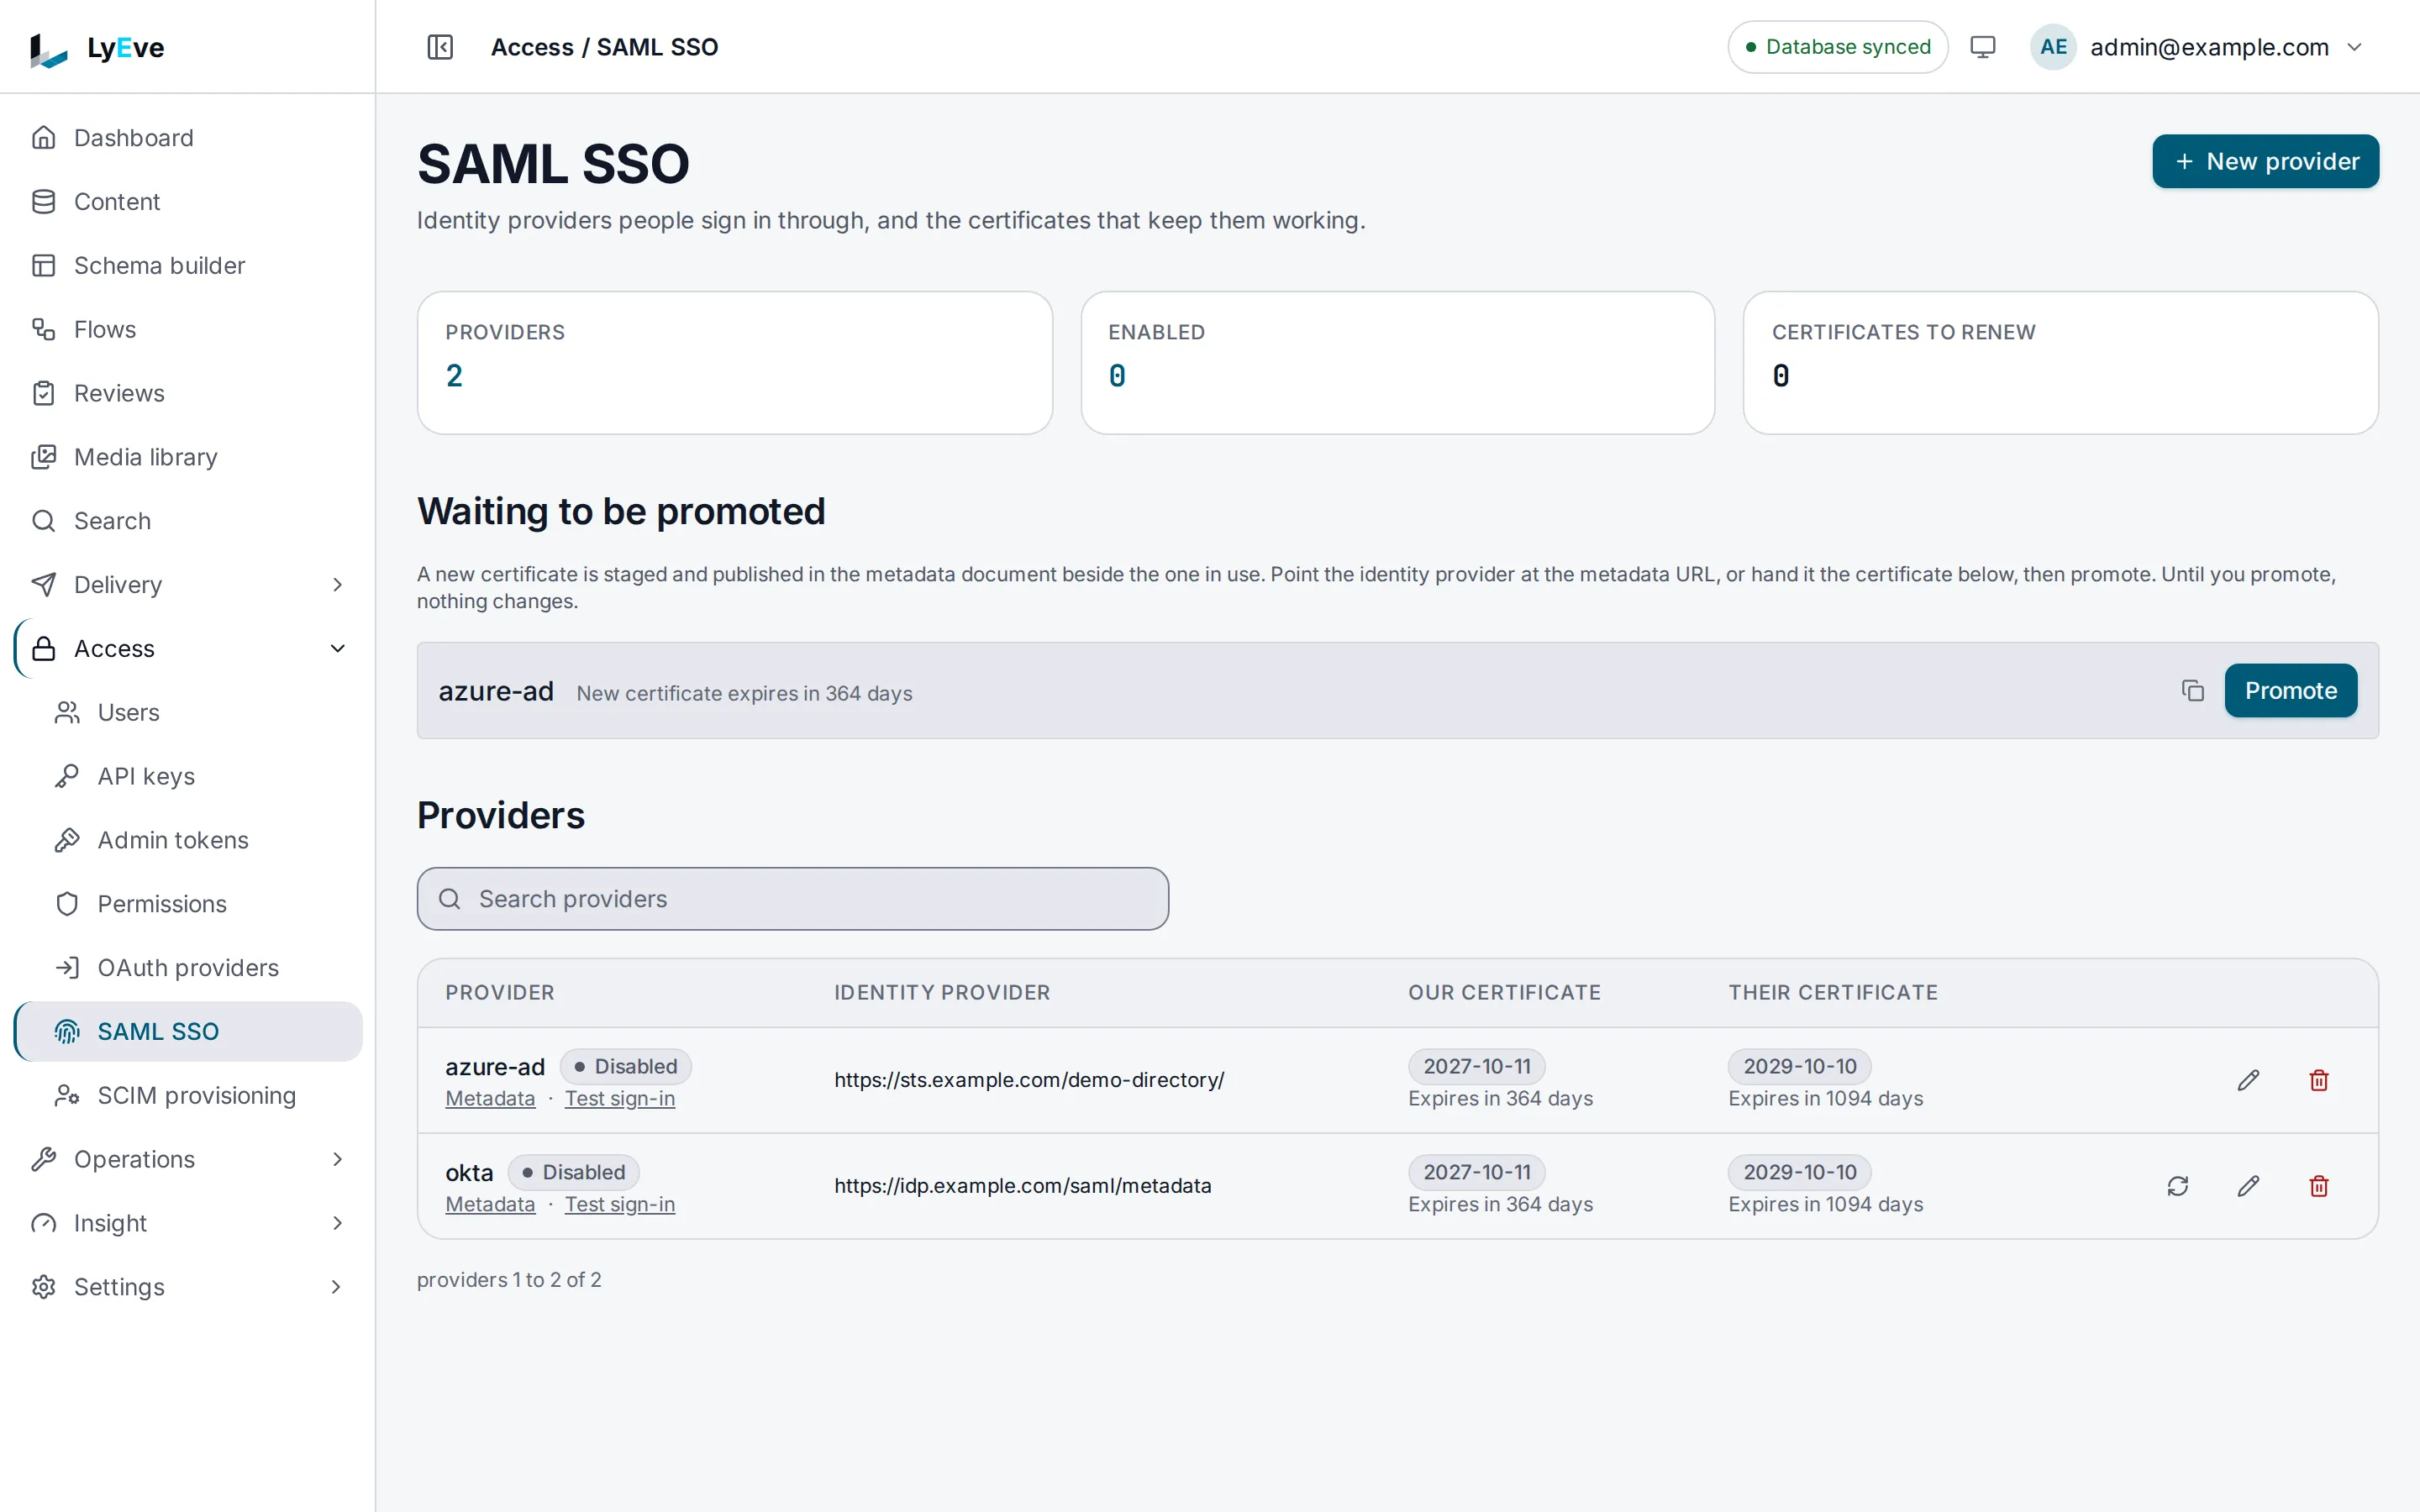Open the Reviews page

point(188,393)
